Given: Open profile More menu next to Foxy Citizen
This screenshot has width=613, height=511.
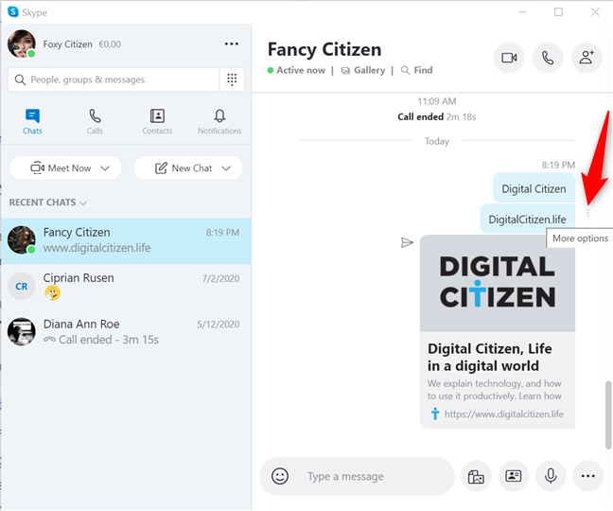Looking at the screenshot, I should click(232, 44).
